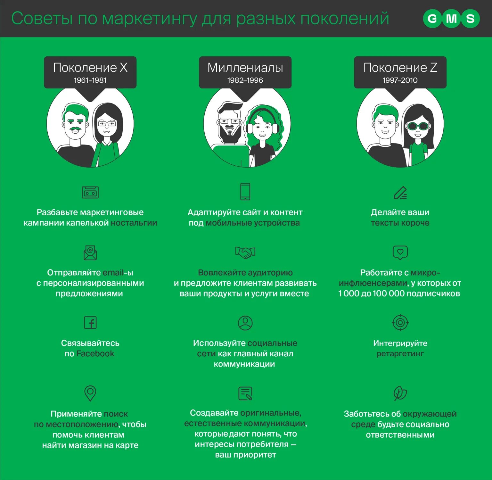Click the pencil edit icon for shorter texts
This screenshot has height=480, width=492.
pos(400,193)
